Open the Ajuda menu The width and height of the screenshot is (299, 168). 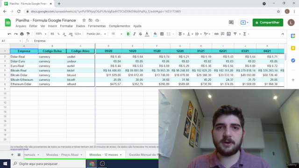(x=137, y=26)
